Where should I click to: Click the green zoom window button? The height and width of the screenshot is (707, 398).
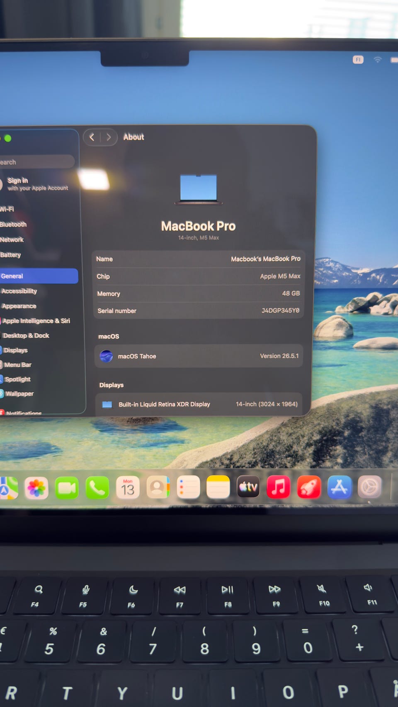[x=8, y=138]
